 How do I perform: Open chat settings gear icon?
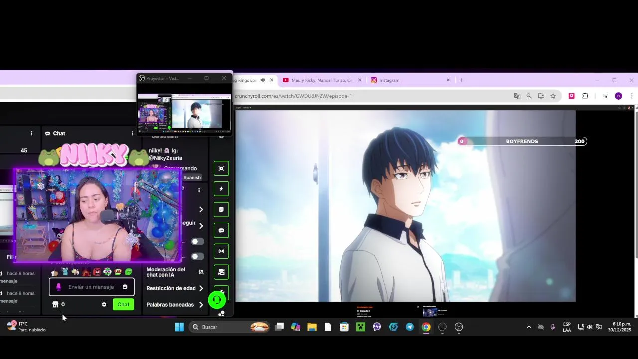click(104, 304)
